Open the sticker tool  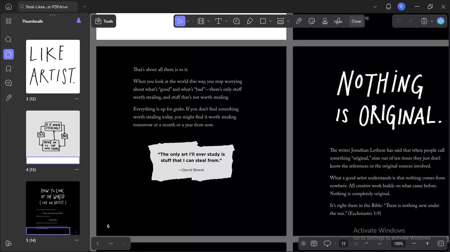(312, 21)
